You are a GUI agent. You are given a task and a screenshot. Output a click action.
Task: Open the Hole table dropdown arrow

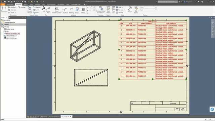click(122, 7)
